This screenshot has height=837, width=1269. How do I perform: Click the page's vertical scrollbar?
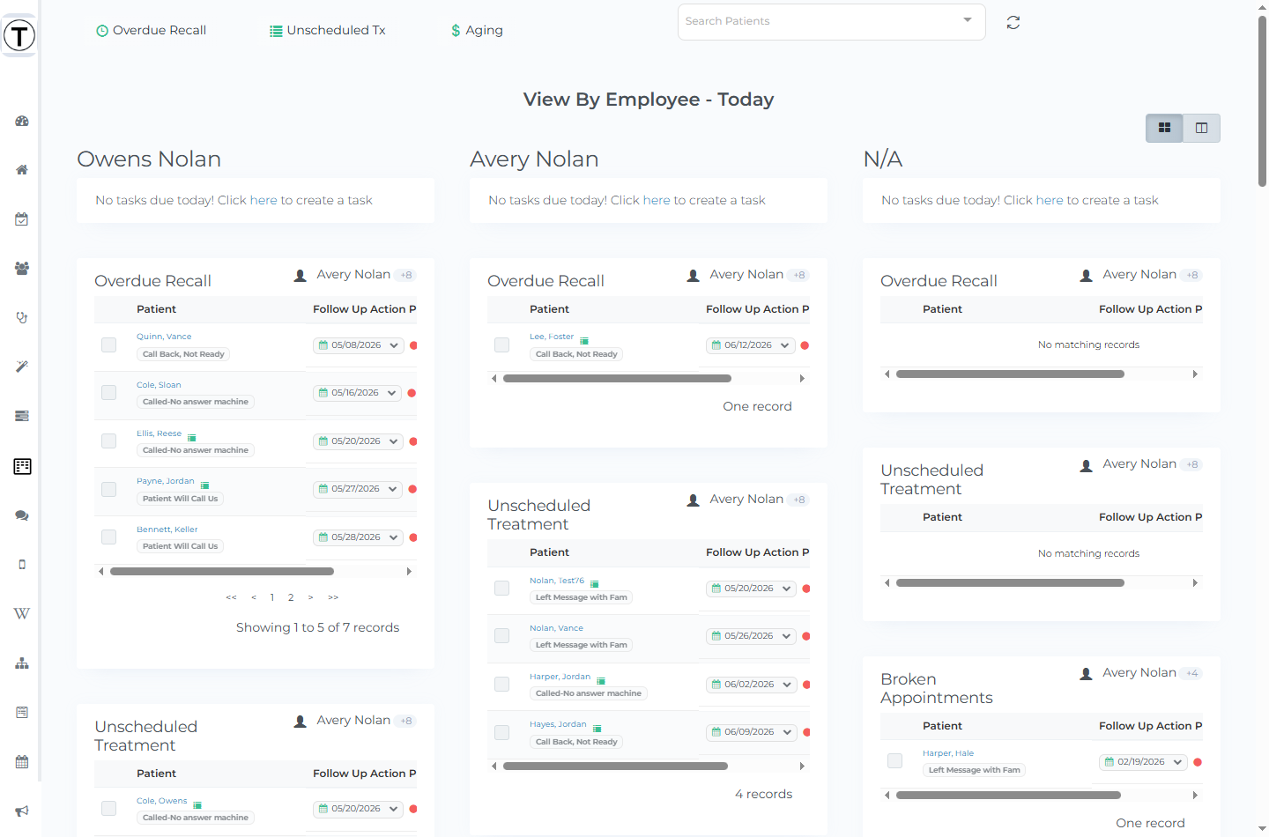[1262, 101]
